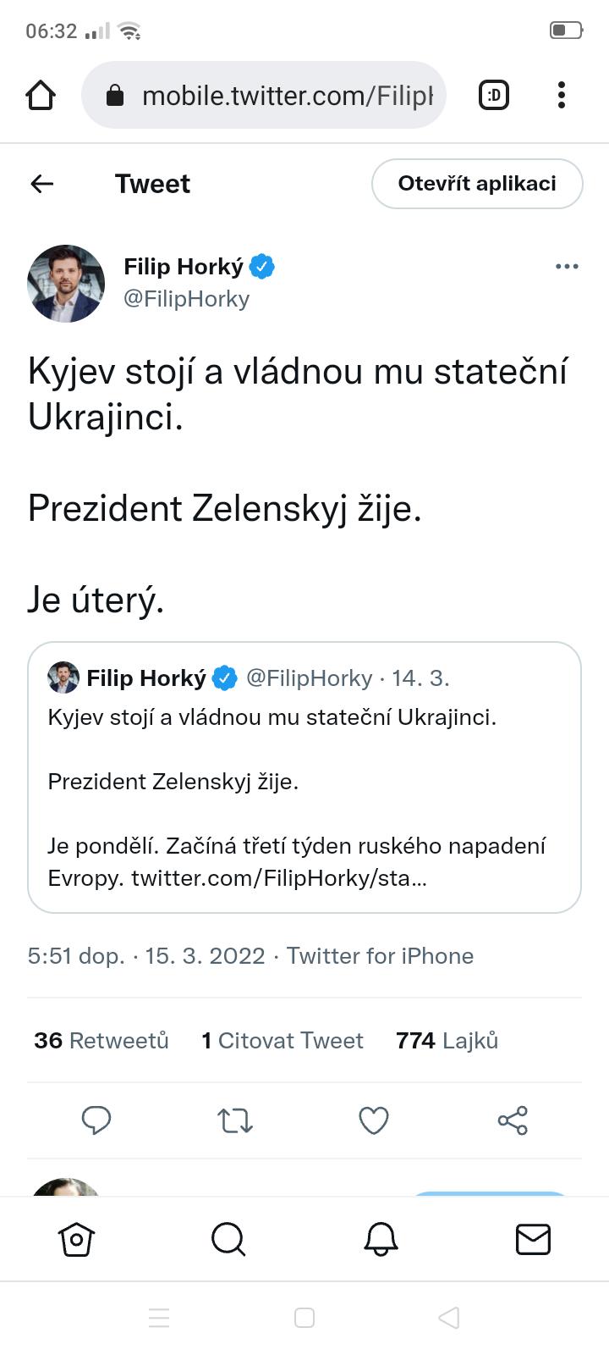Tap the Otevřít aplikaci button
Image resolution: width=609 pixels, height=1355 pixels.
pos(477,184)
